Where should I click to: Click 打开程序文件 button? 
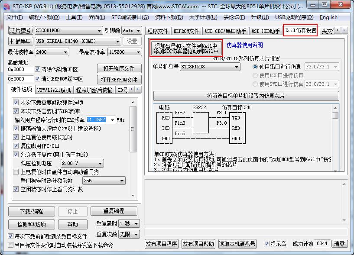point(119,68)
